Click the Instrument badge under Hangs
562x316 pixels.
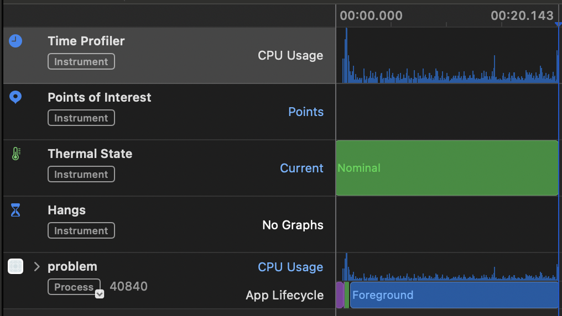[81, 230]
